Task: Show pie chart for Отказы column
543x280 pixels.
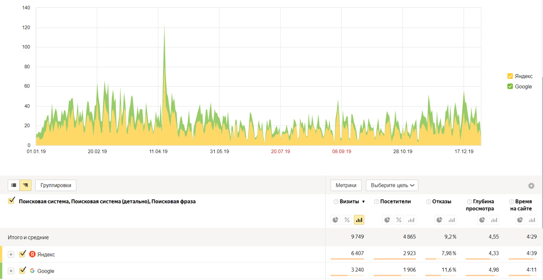Action: [439, 220]
